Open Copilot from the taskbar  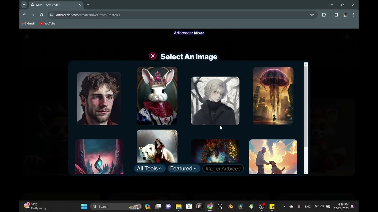click(148, 206)
